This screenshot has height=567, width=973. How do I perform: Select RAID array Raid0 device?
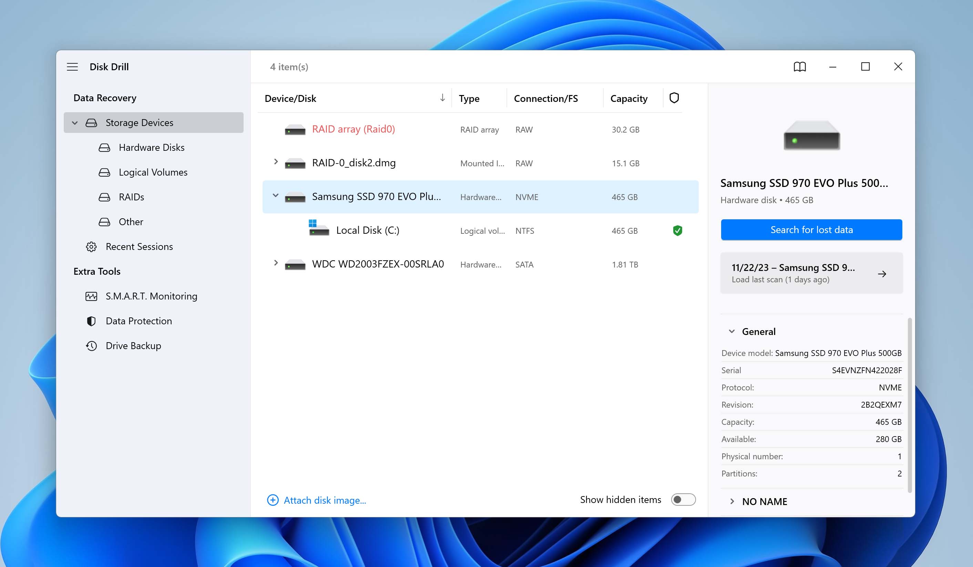click(x=352, y=129)
